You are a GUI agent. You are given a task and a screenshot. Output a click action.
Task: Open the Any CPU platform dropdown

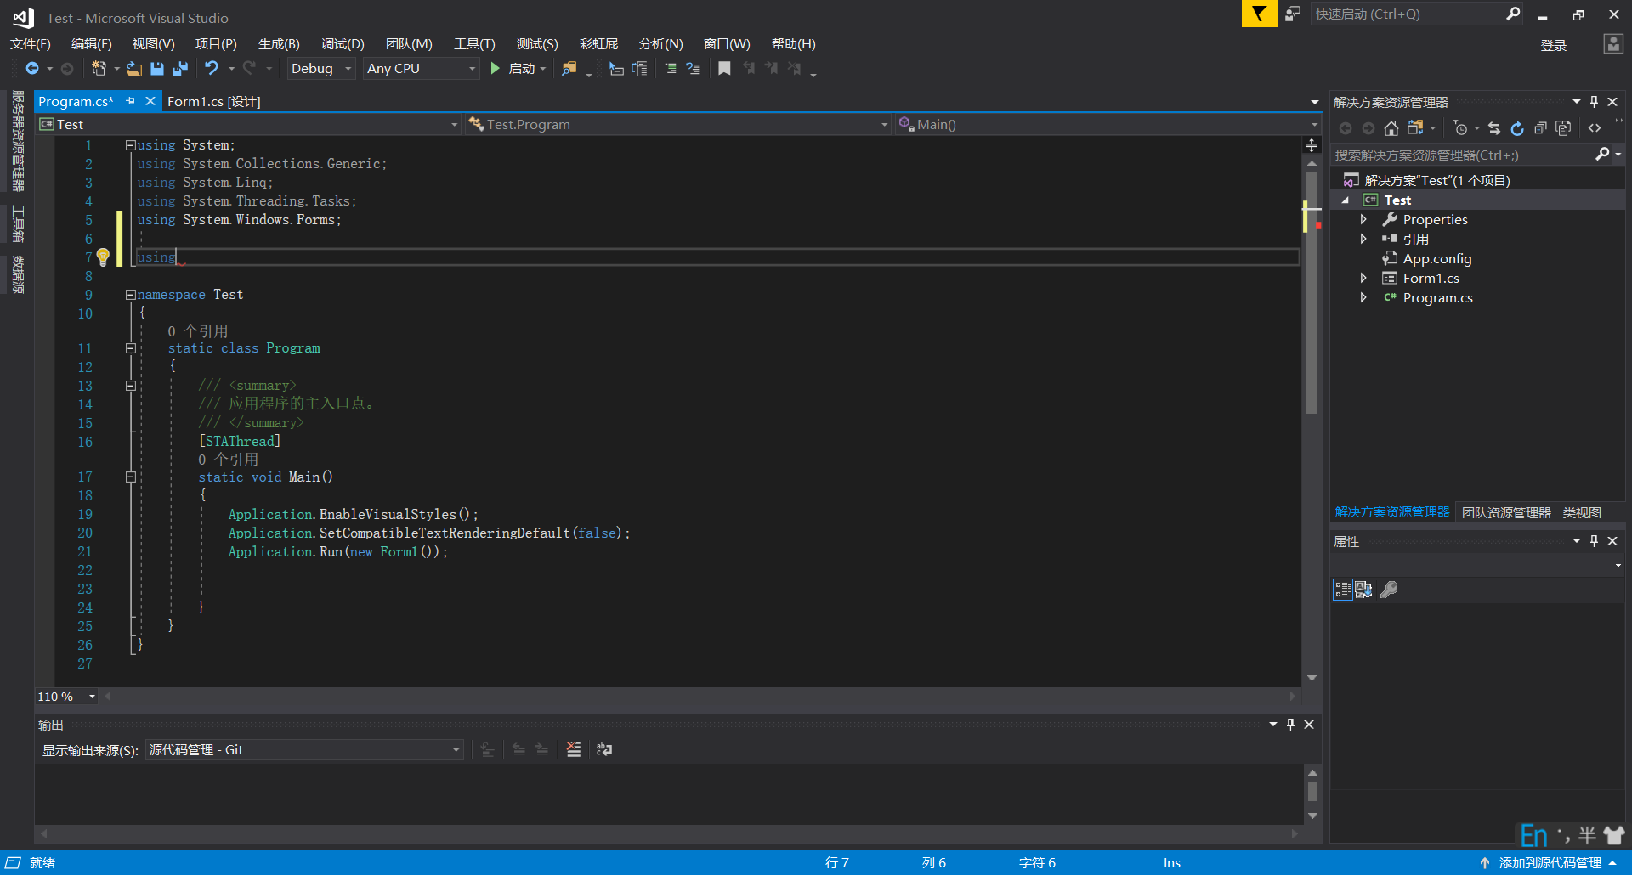pos(422,68)
